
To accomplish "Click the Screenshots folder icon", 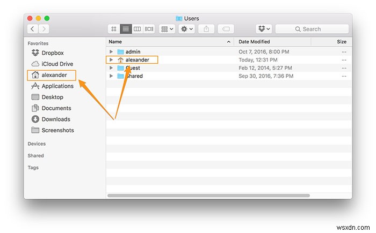I will pos(35,130).
